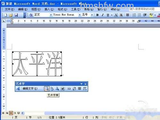Open the 格式 menu

[x=62, y=9]
